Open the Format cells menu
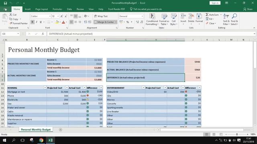257x144 pixels. click(199, 20)
